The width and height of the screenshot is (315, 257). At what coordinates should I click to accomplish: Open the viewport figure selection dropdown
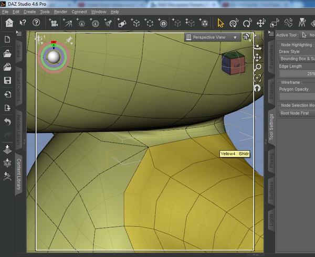(x=40, y=39)
